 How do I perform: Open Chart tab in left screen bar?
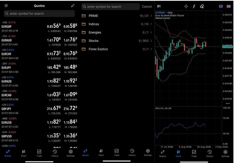coord(24,153)
